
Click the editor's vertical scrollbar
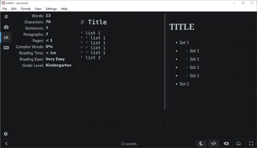(x=165, y=61)
